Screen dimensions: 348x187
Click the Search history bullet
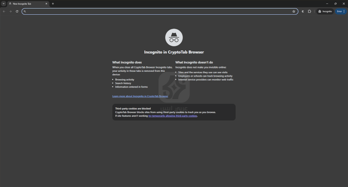(123, 83)
